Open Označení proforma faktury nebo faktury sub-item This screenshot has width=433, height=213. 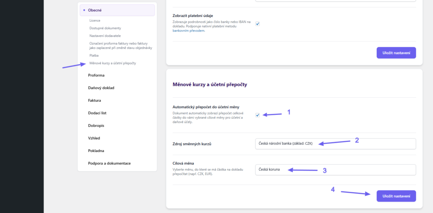121,46
